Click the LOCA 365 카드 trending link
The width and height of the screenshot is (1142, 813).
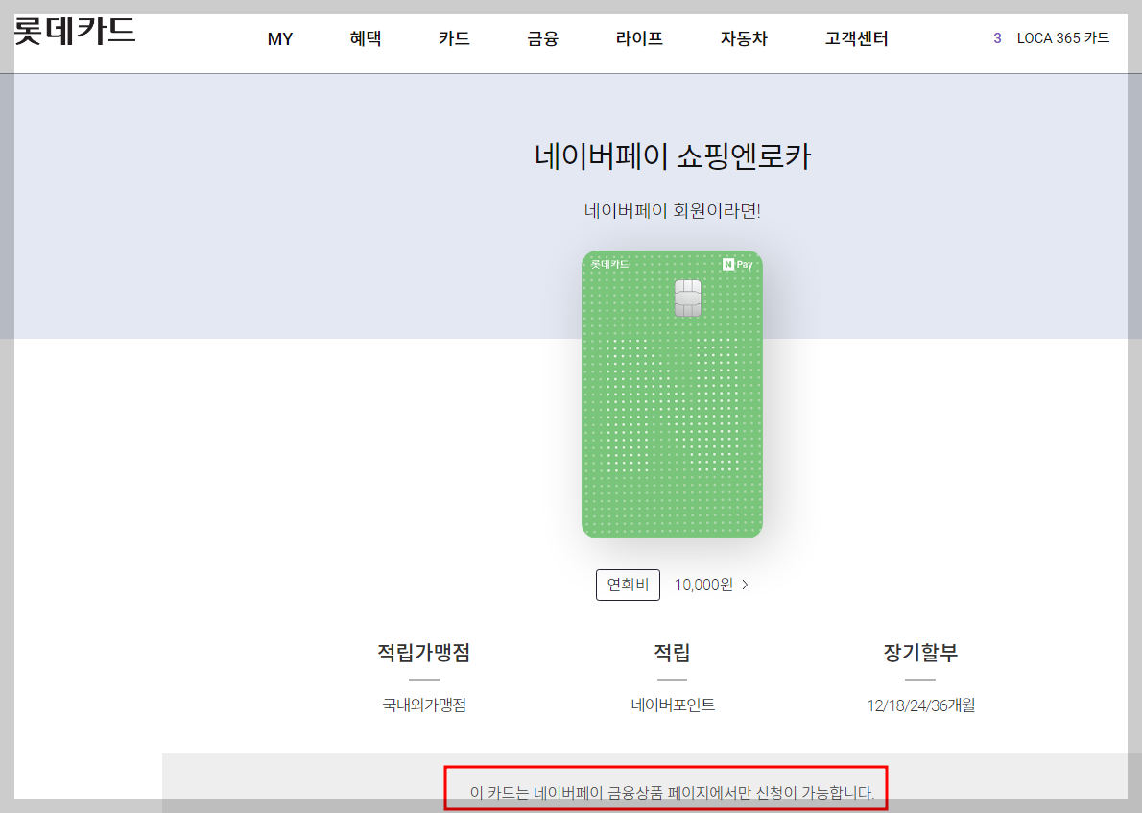(1063, 38)
